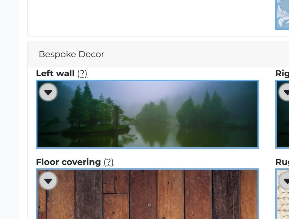The height and width of the screenshot is (219, 289).
Task: Click the knitted Rug texture image
Action: coord(282,194)
